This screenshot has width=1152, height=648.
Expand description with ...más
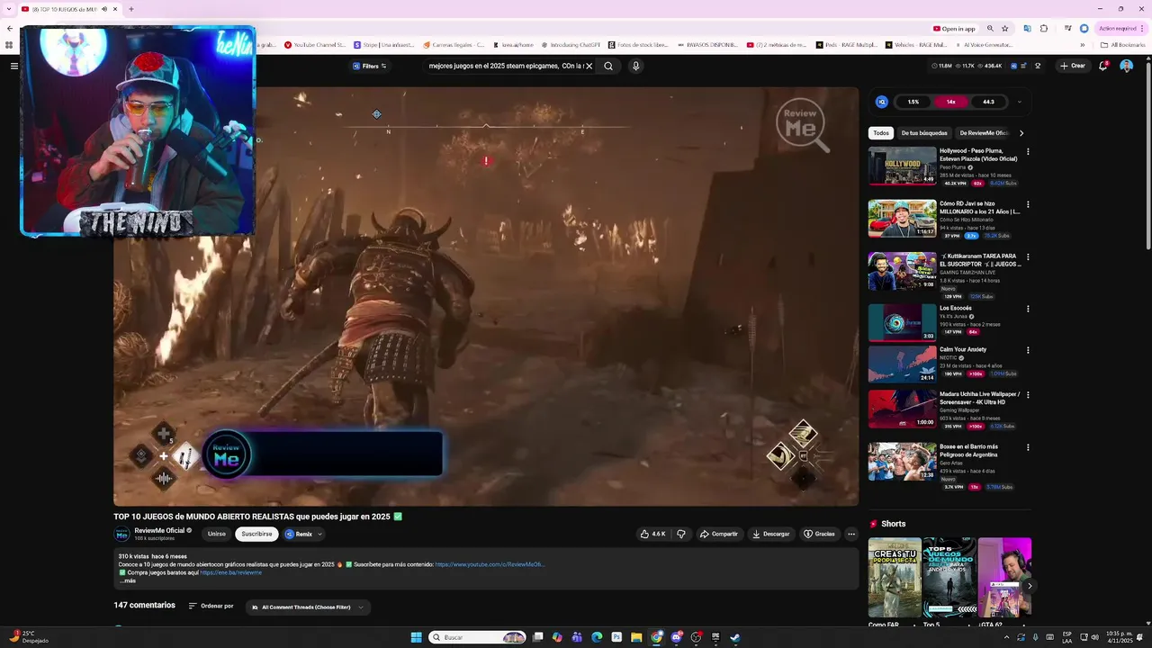[128, 580]
